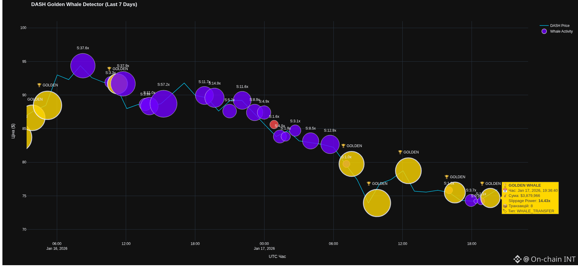
Task: Click the bubble labeled S:4.9x
Action: (264, 112)
